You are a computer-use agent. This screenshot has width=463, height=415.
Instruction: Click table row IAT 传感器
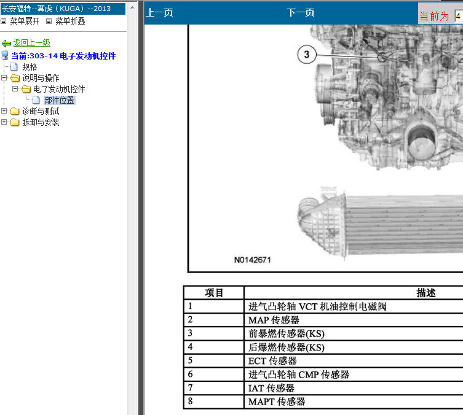(323, 388)
